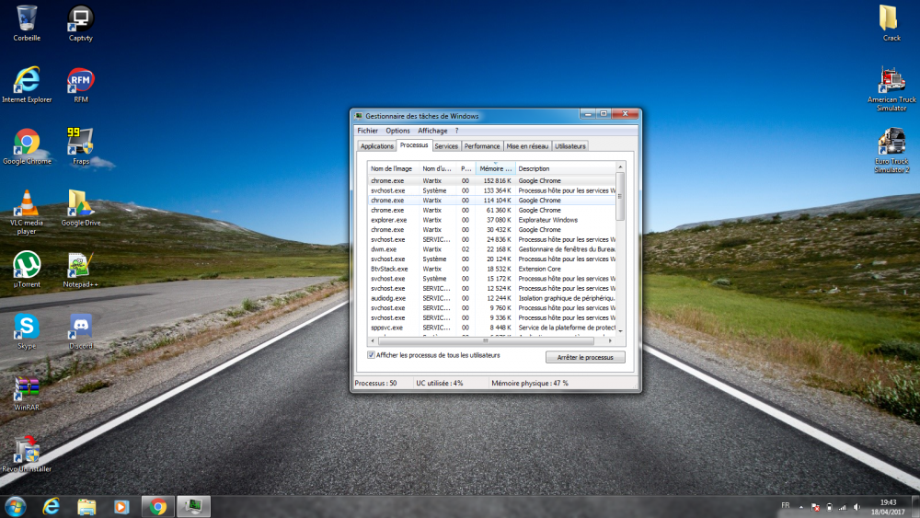This screenshot has height=518, width=920.
Task: Select the Revo Uninstaller desktop icon
Action: tap(27, 451)
